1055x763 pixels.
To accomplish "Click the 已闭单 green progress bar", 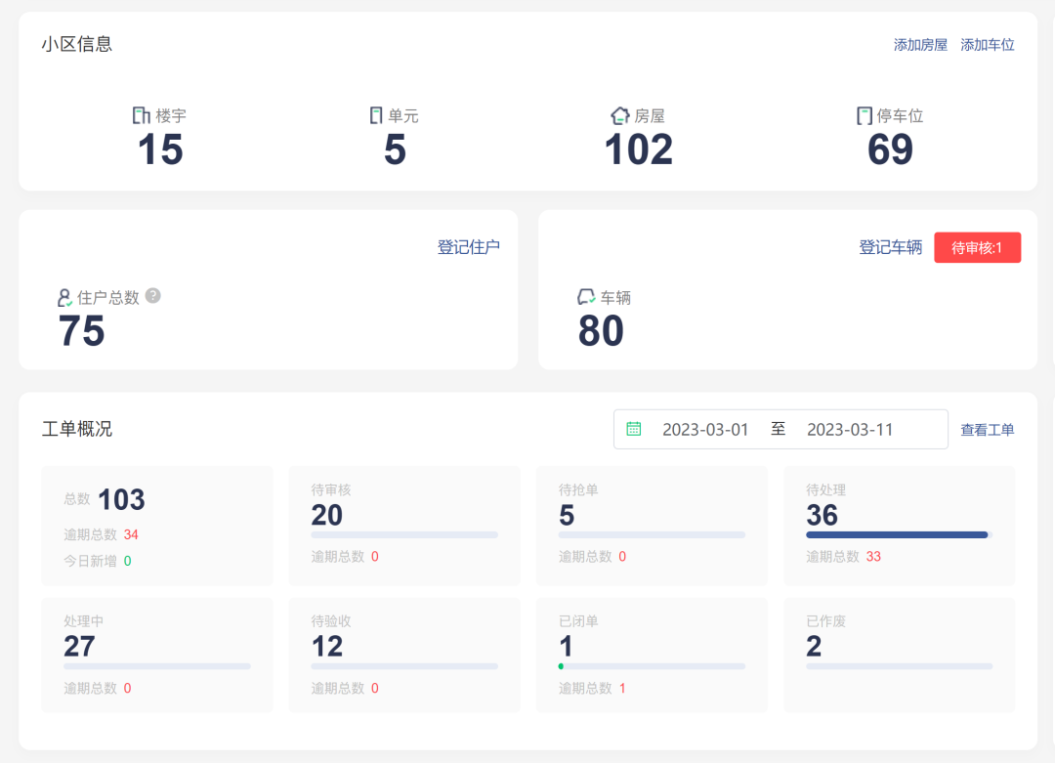I will point(561,666).
